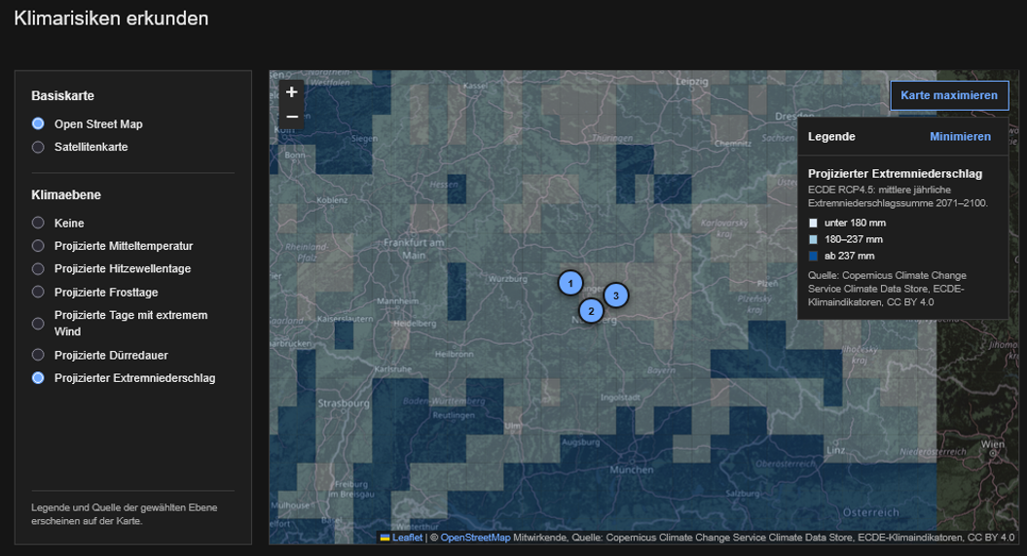Select the Open Street Map base map
The image size is (1027, 556).
38,123
